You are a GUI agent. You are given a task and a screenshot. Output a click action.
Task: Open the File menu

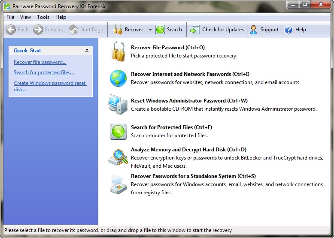10,17
